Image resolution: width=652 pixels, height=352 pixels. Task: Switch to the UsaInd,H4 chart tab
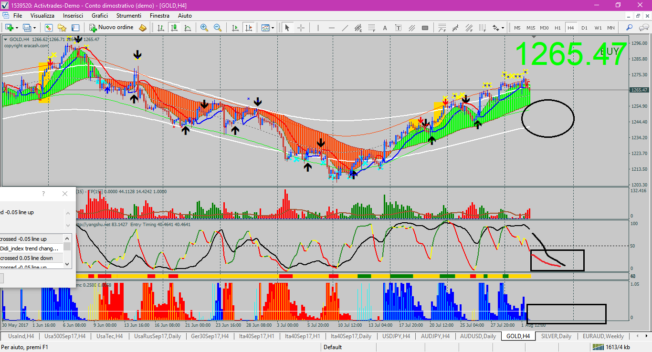21,336
